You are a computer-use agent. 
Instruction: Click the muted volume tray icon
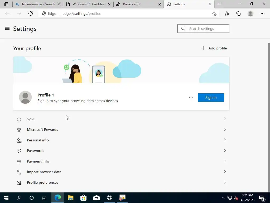[x=236, y=198]
